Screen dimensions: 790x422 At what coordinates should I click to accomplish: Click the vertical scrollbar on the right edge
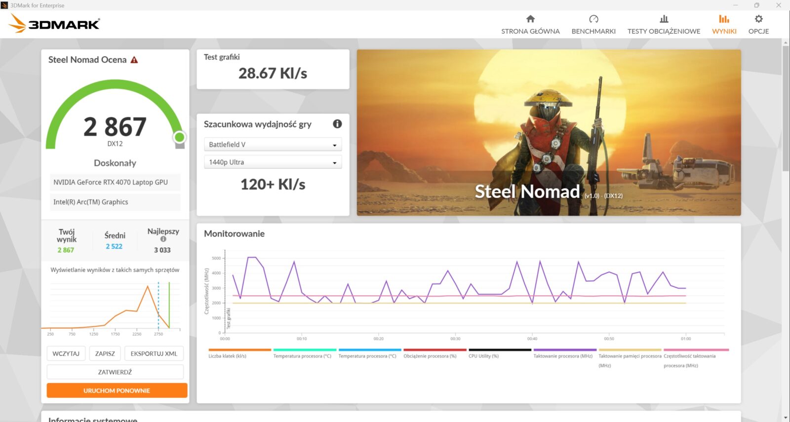[786, 109]
